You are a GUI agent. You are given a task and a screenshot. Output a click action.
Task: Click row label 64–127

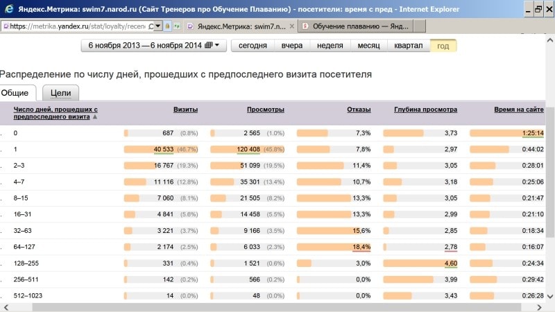24,247
